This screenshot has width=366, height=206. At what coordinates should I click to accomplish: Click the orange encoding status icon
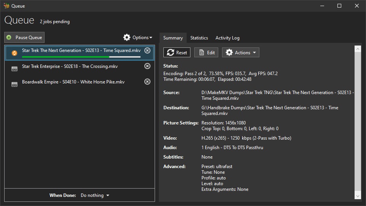[x=14, y=53]
